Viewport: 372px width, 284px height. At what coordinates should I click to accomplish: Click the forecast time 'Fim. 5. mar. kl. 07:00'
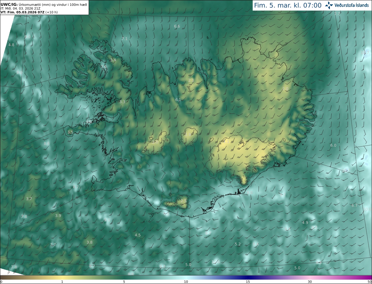click(288, 5)
